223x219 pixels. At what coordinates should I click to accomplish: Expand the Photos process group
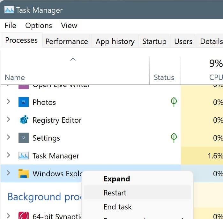tap(9, 101)
